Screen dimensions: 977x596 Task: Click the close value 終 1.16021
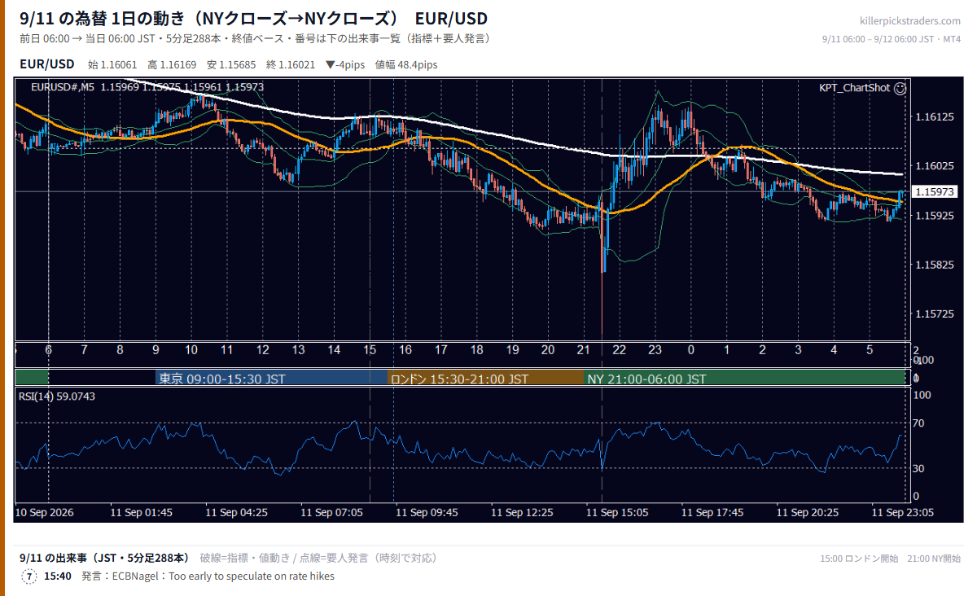pyautogui.click(x=291, y=65)
